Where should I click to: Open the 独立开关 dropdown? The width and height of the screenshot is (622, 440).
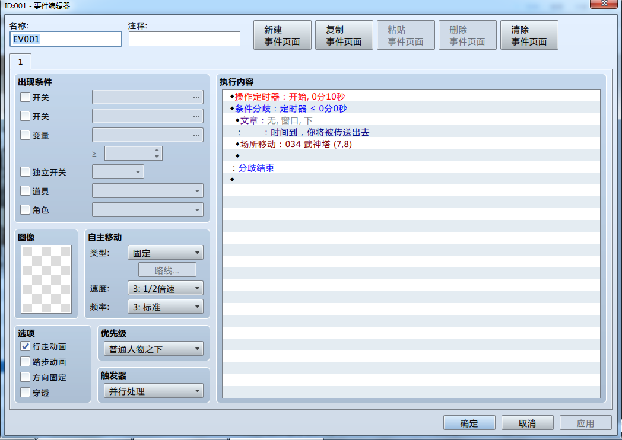tap(118, 172)
